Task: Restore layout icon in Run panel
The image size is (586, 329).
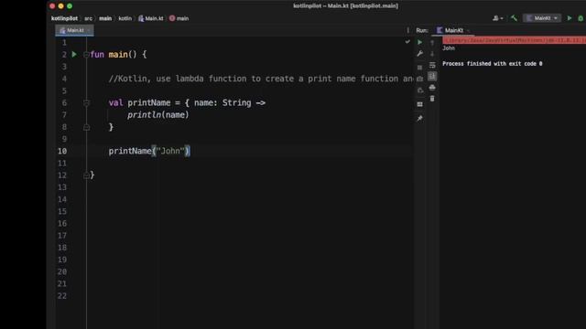Action: [x=419, y=104]
